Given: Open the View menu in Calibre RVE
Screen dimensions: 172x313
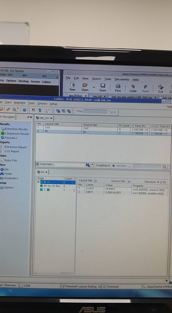Looking at the screenshot, I should [x=8, y=102].
